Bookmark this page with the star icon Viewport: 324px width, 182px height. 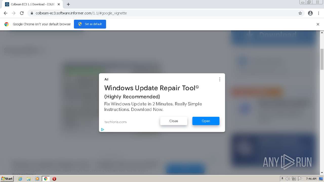pyautogui.click(x=300, y=13)
